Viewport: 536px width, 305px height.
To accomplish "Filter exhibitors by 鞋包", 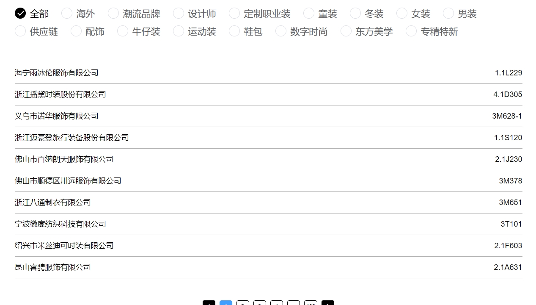I will [246, 31].
